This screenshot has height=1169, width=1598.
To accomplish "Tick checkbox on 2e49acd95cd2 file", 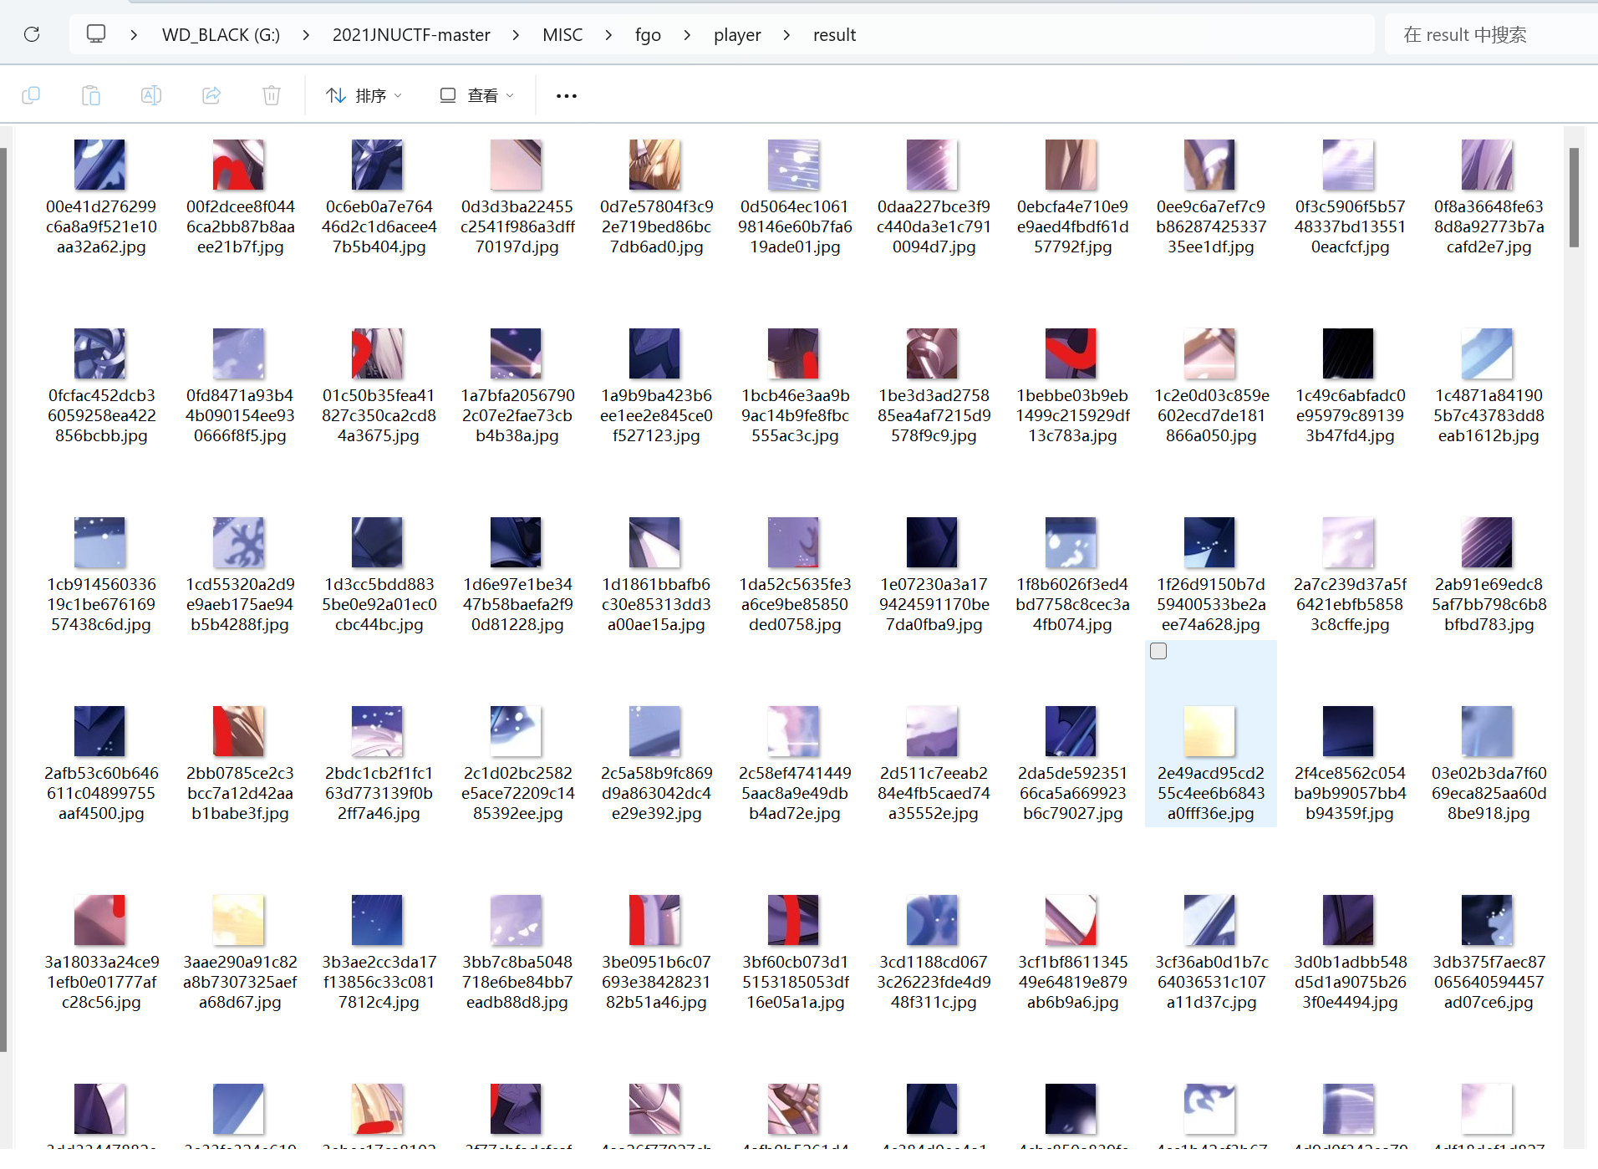I will (x=1158, y=651).
